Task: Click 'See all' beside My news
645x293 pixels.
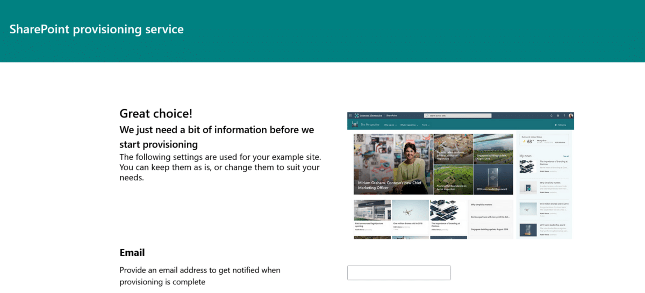Action: tap(565, 156)
